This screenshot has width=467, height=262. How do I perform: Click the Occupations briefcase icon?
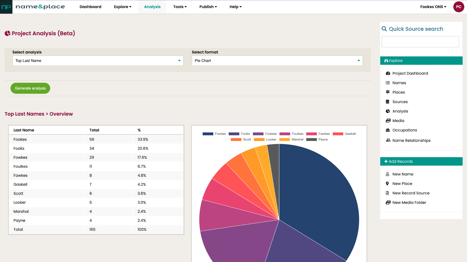tap(388, 130)
